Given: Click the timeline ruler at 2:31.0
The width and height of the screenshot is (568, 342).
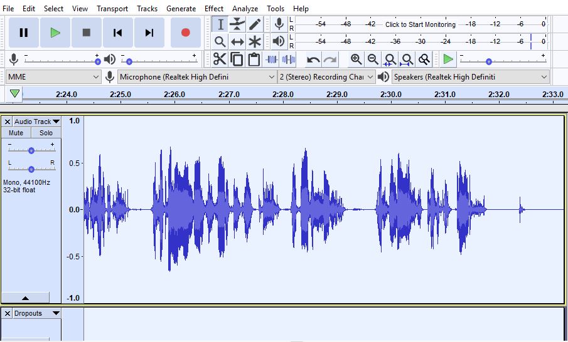Looking at the screenshot, I should (444, 95).
